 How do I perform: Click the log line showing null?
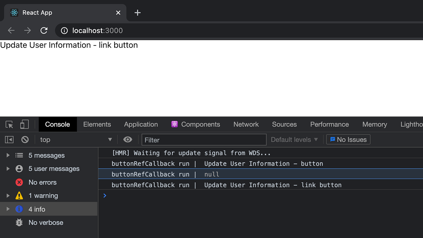click(260, 174)
